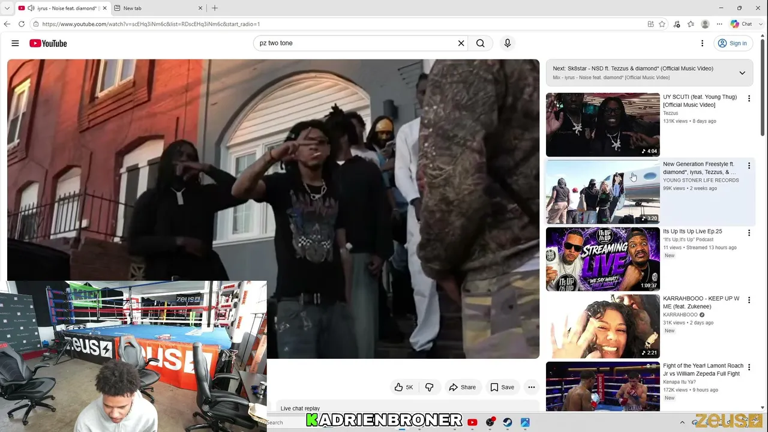This screenshot has width=768, height=432.
Task: Open Lamont Roach vs Zepeda fight thumbnail
Action: pyautogui.click(x=602, y=387)
